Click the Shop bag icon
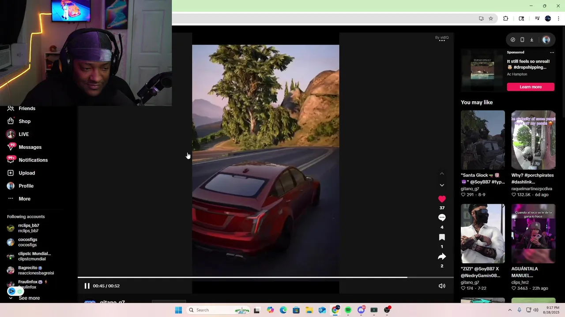 [11, 121]
